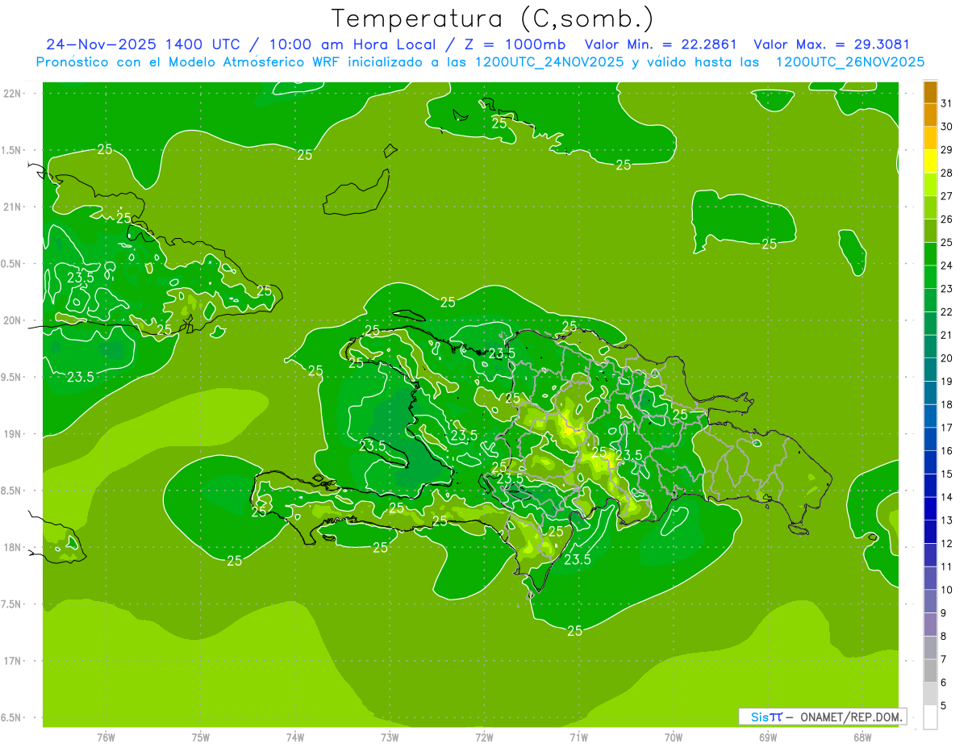The height and width of the screenshot is (748, 968).
Task: Click the legend value '15'
Action: [946, 474]
